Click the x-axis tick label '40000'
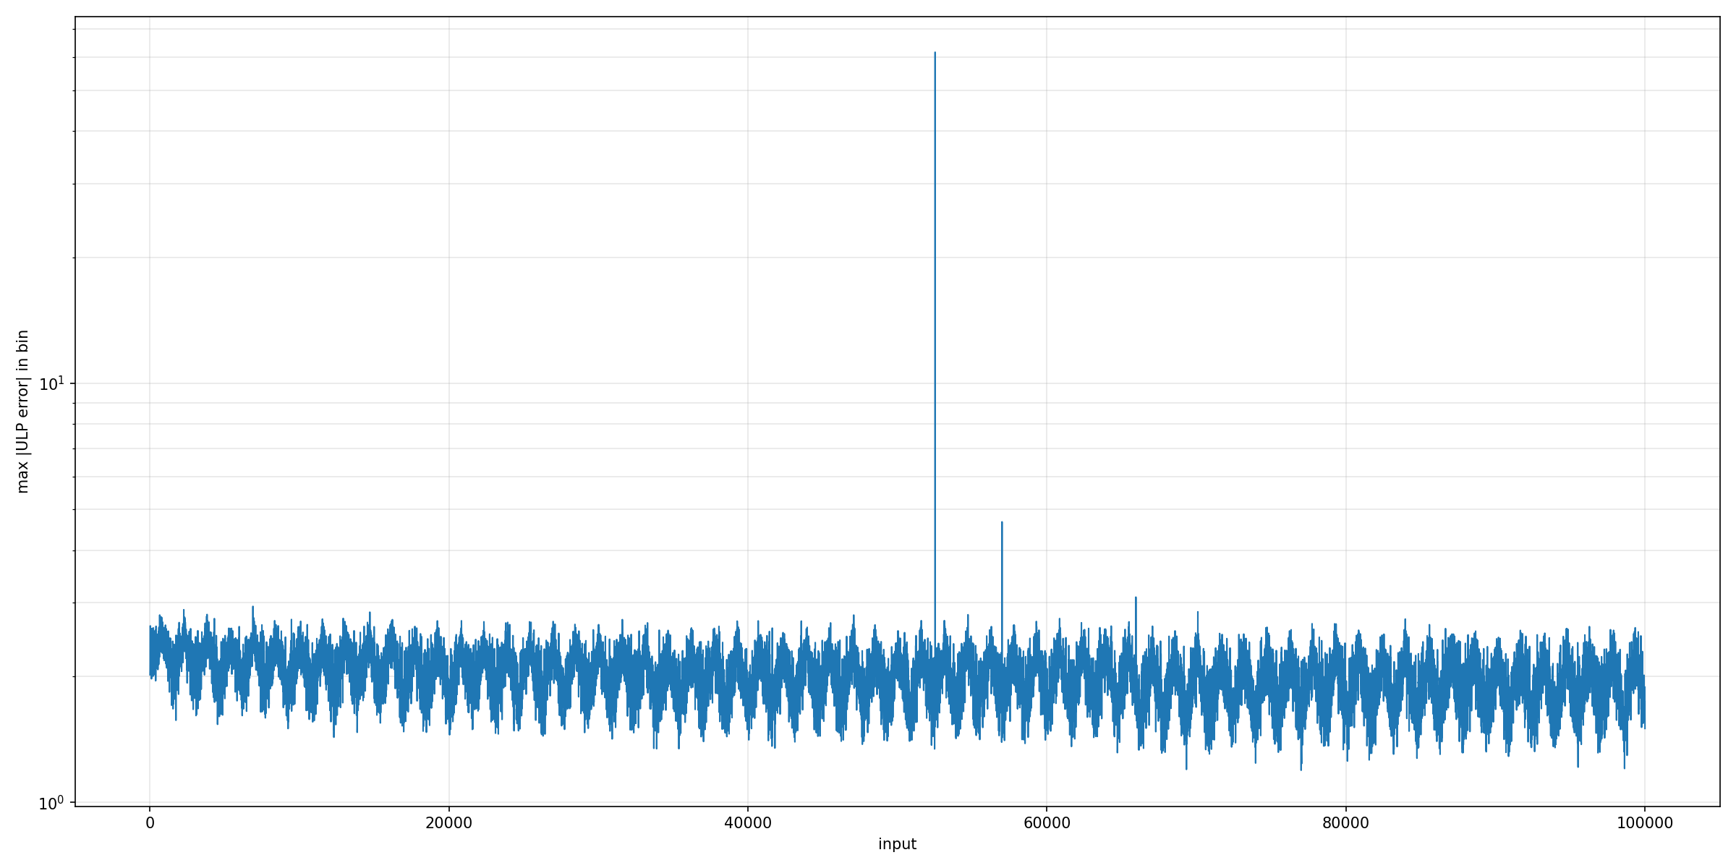This screenshot has height=868, width=1736. click(747, 823)
